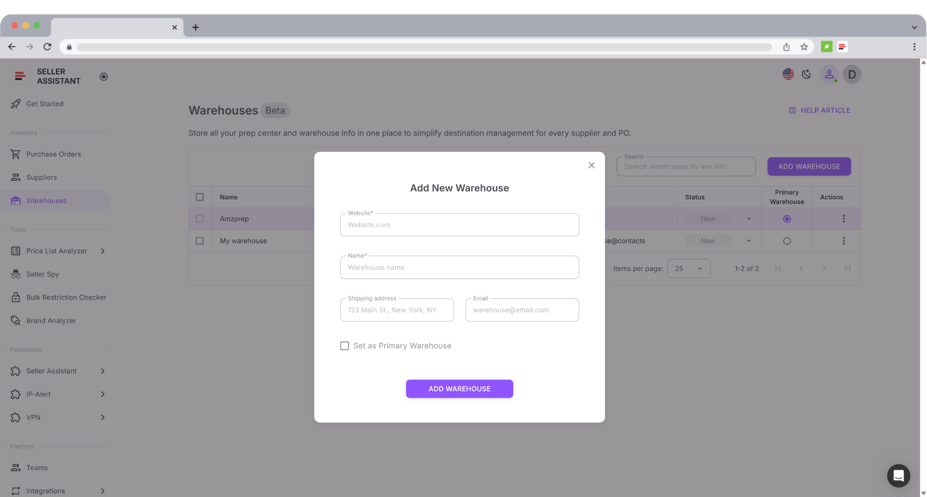The width and height of the screenshot is (927, 497).
Task: Open Amzprep status dropdown arrow
Action: pos(749,219)
